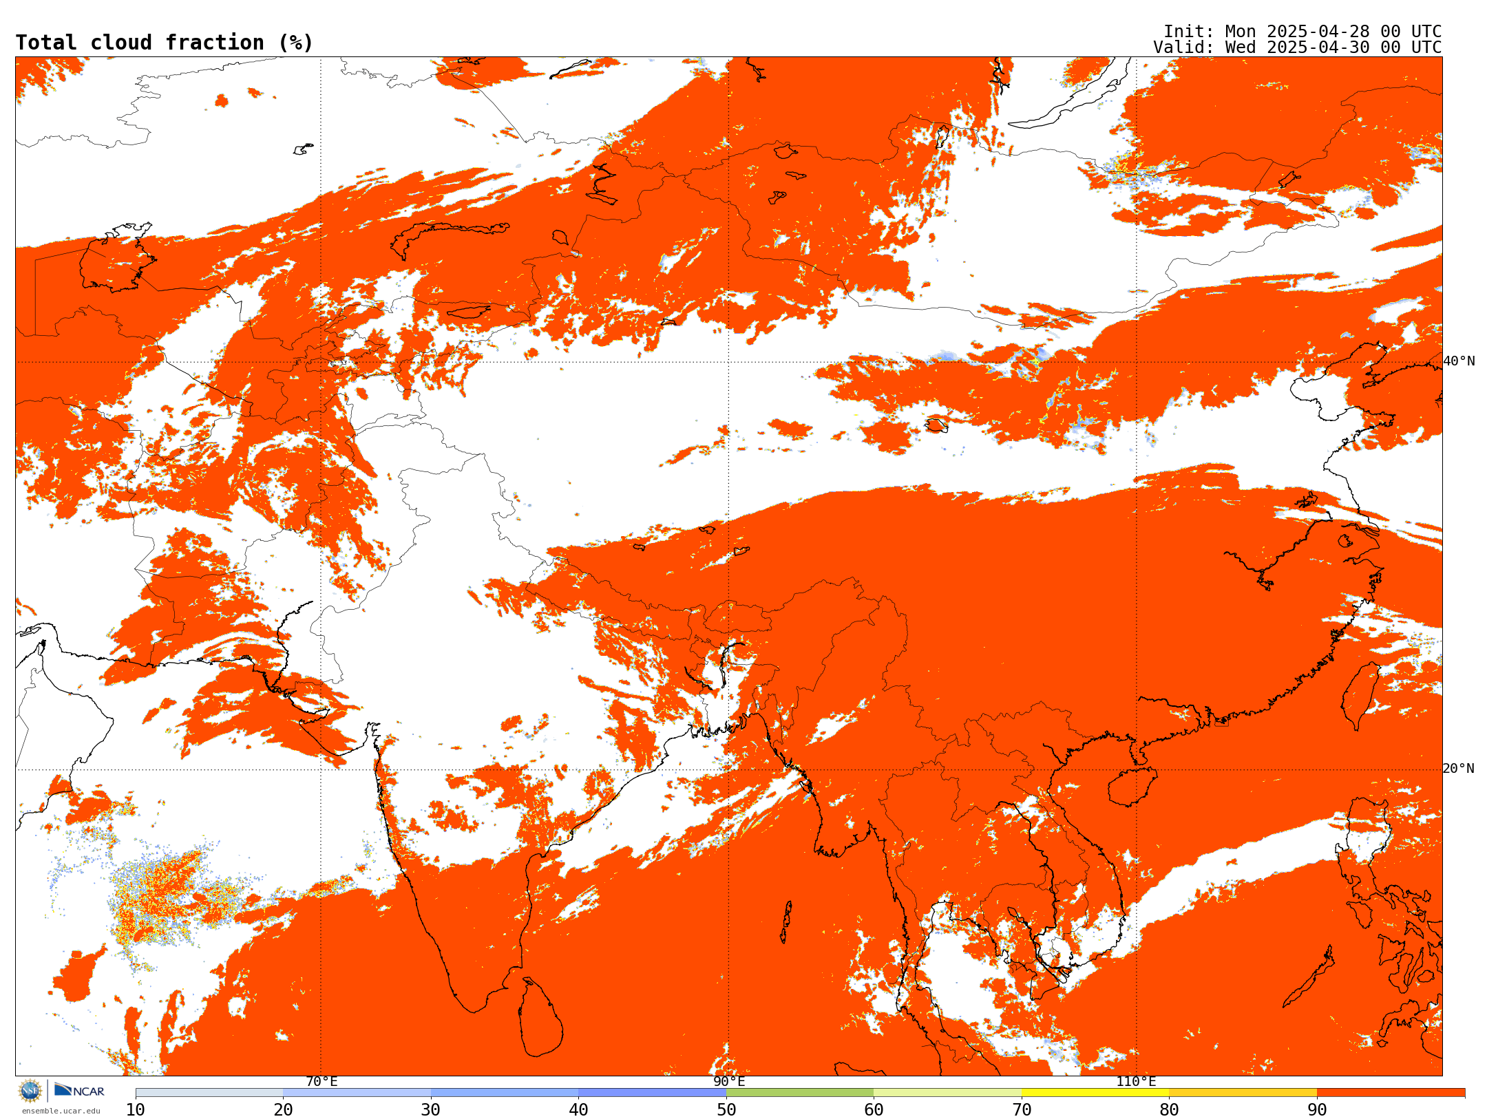Viewport: 1487px width, 1119px height.
Task: Click the 30-40 blue colorbar segment
Action: click(505, 1093)
